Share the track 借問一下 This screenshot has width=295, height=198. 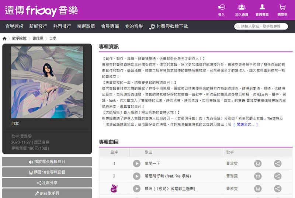tap(278, 164)
